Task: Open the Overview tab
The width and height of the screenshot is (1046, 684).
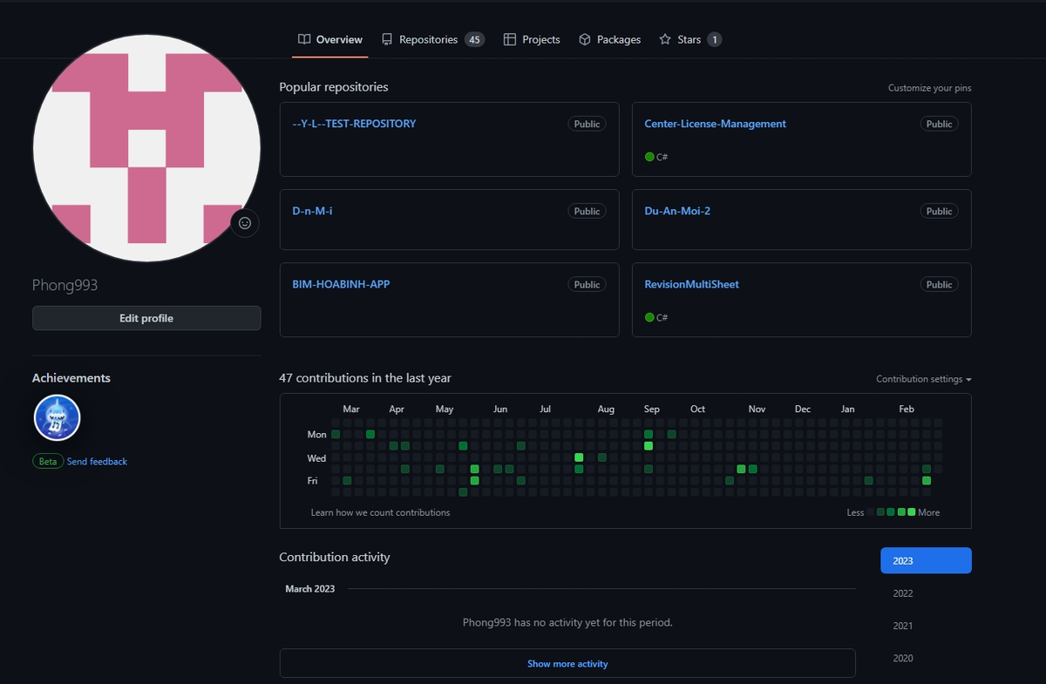Action: (329, 39)
